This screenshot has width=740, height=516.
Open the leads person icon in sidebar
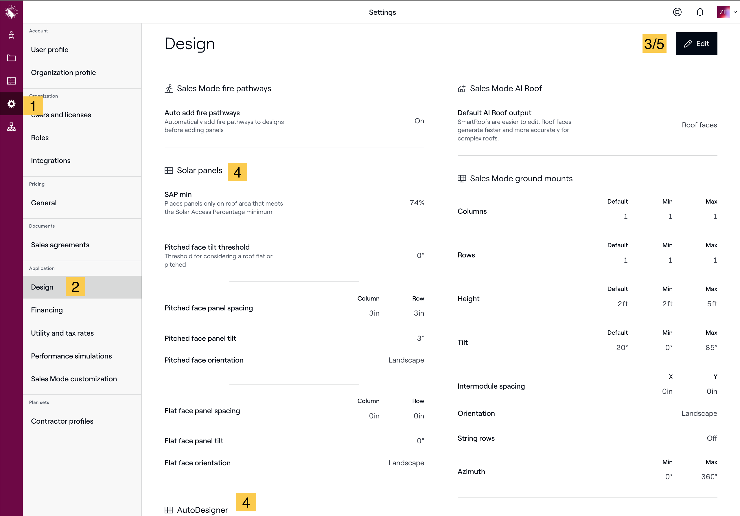(11, 35)
